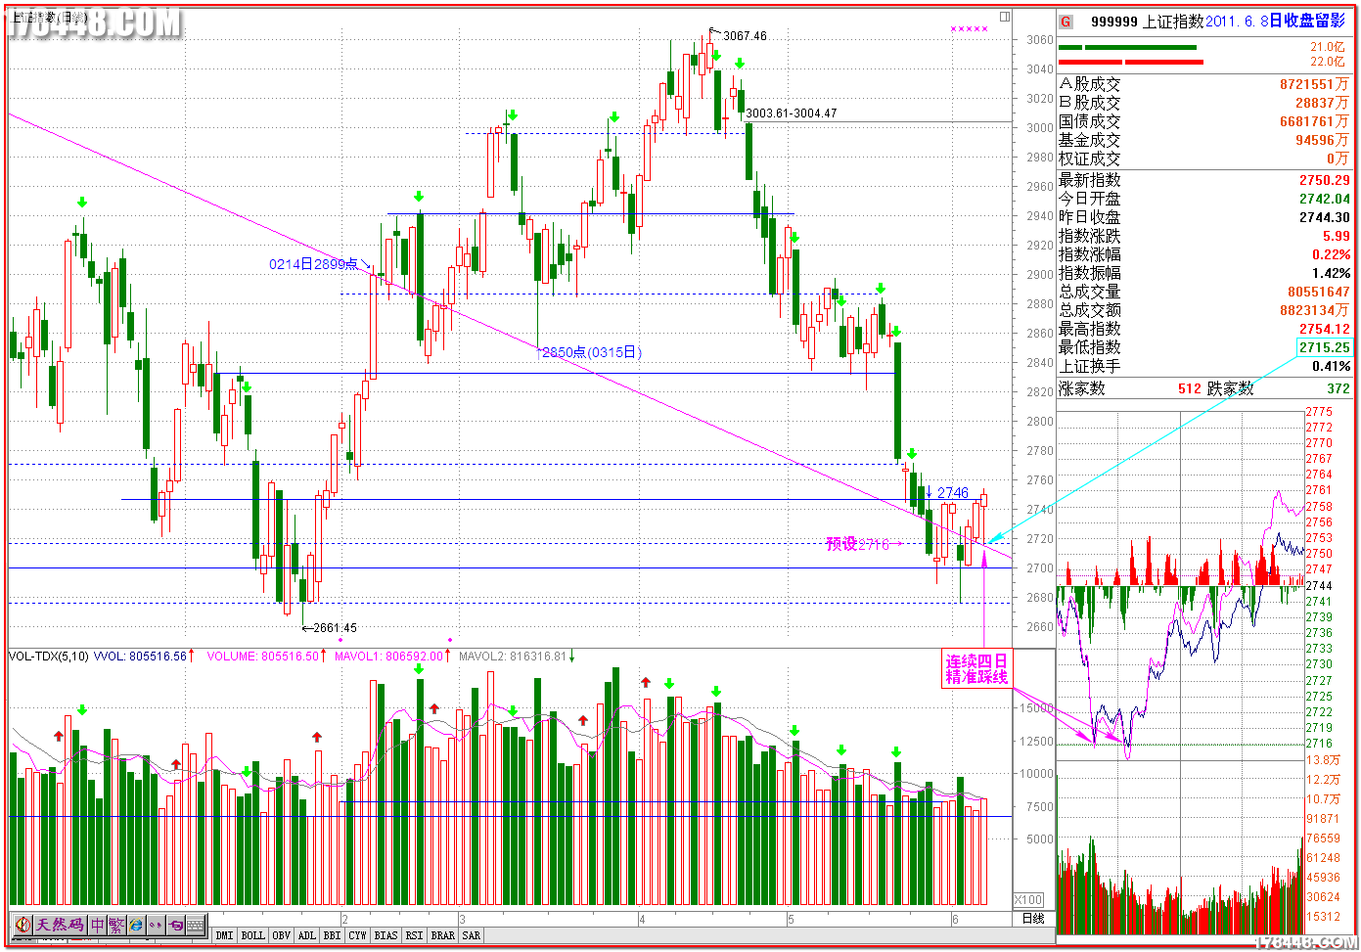
Task: Switch to the RSI indicator tab
Action: click(415, 936)
